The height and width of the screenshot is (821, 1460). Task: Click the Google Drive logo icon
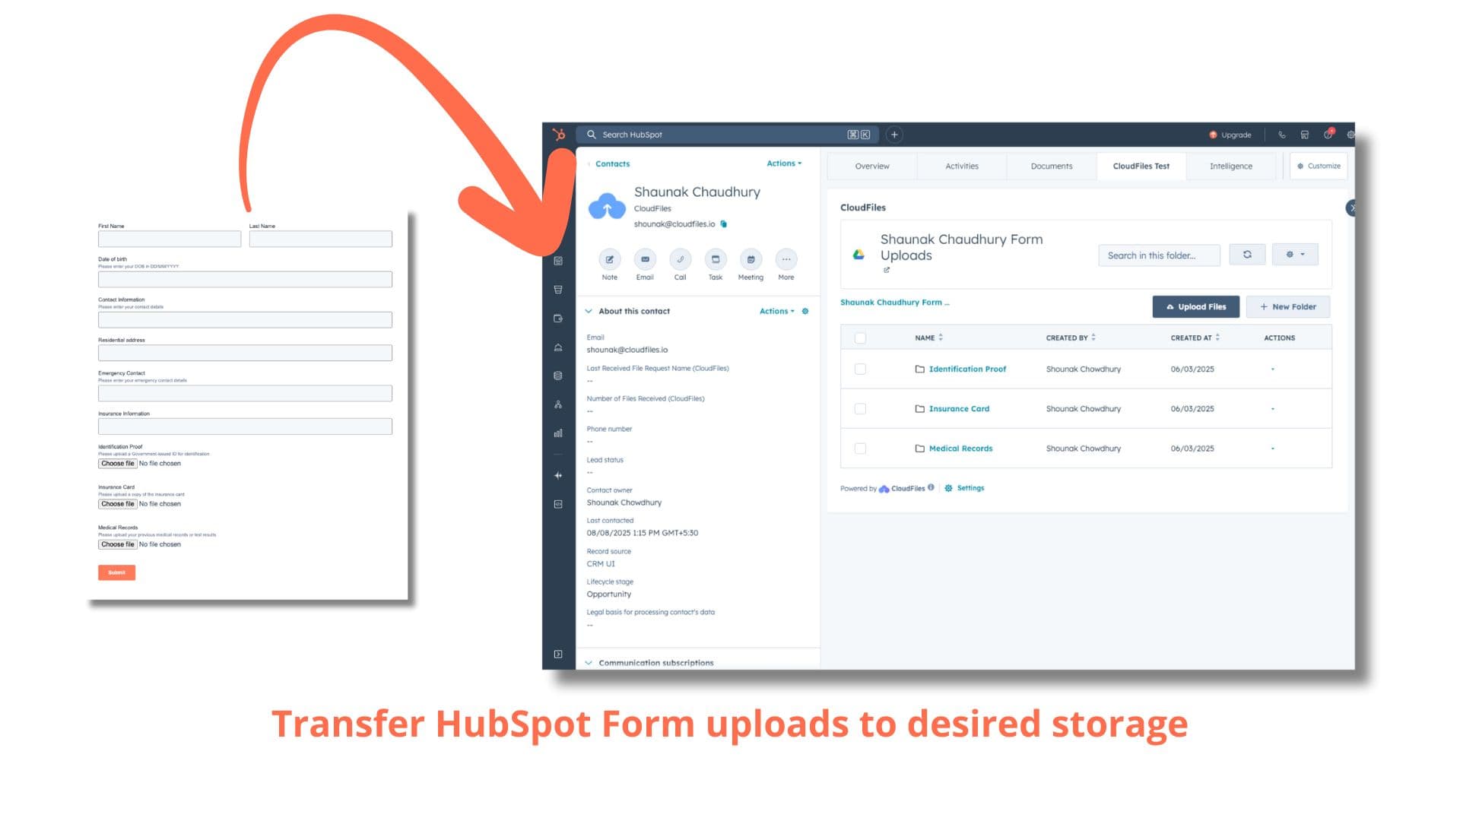(859, 255)
